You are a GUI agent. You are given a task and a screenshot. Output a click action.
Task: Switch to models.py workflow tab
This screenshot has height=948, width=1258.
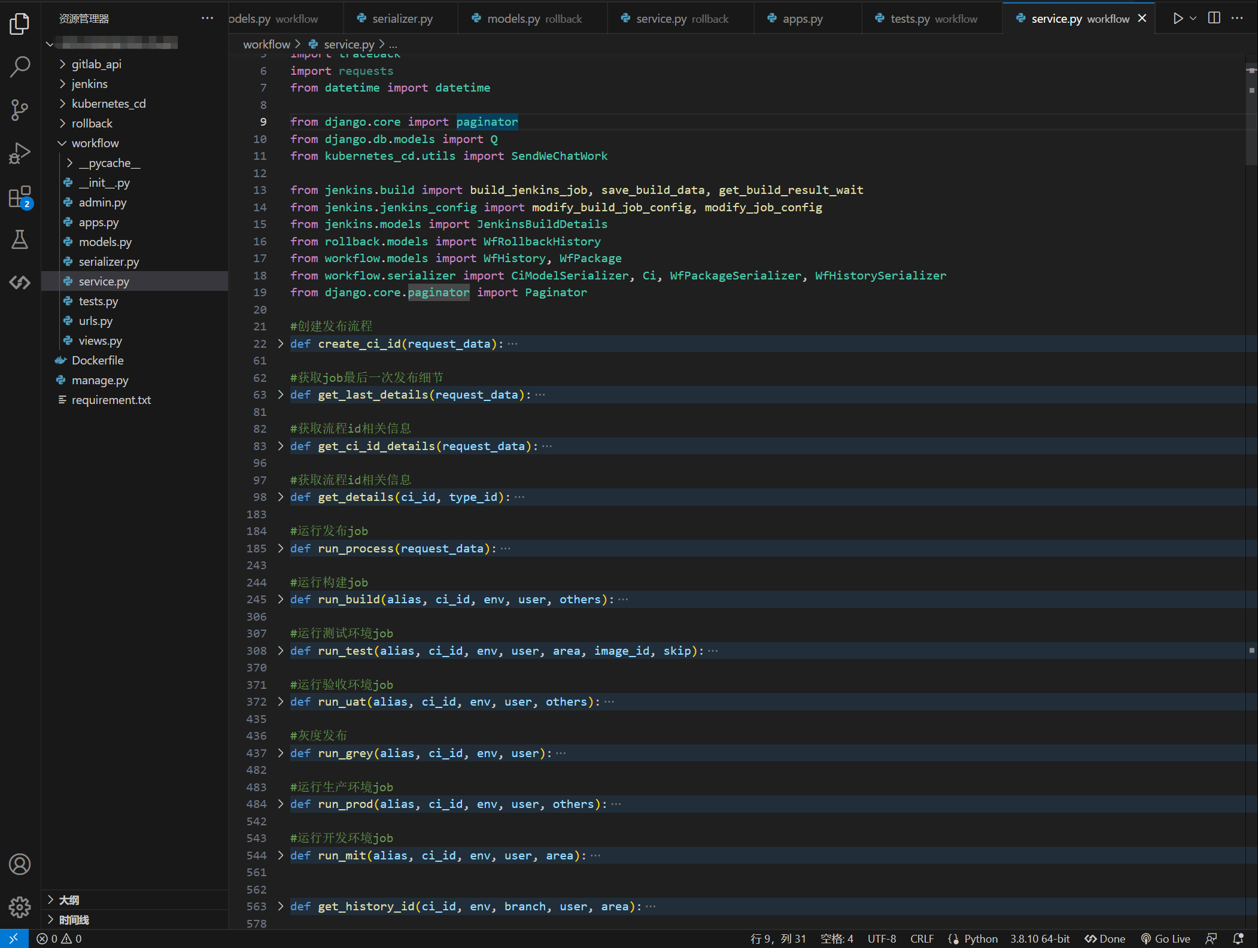(x=286, y=19)
